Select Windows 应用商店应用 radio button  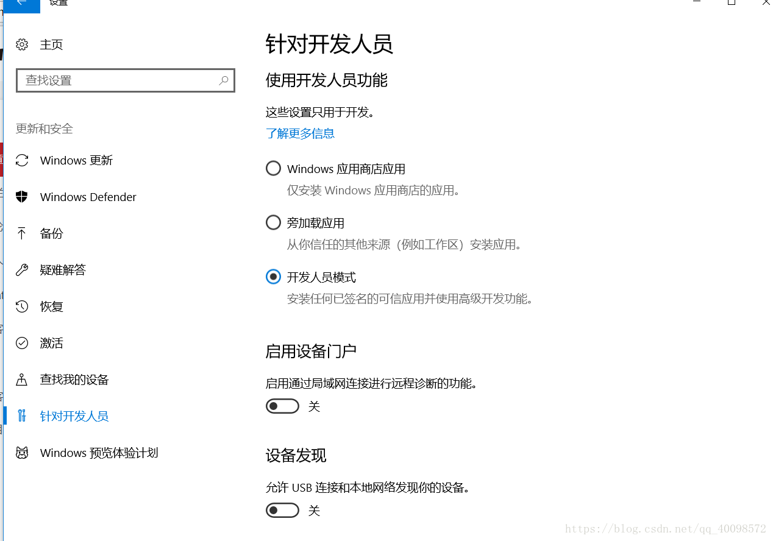pos(274,168)
